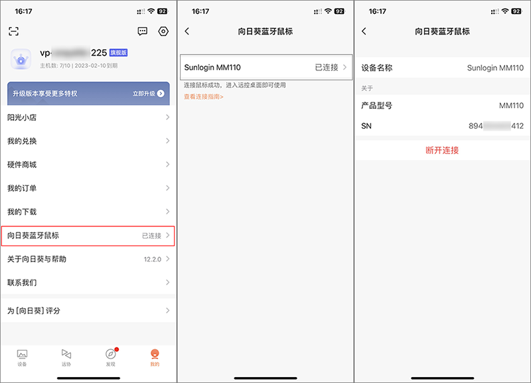Tap 断开连接 disconnect button

[x=442, y=151]
